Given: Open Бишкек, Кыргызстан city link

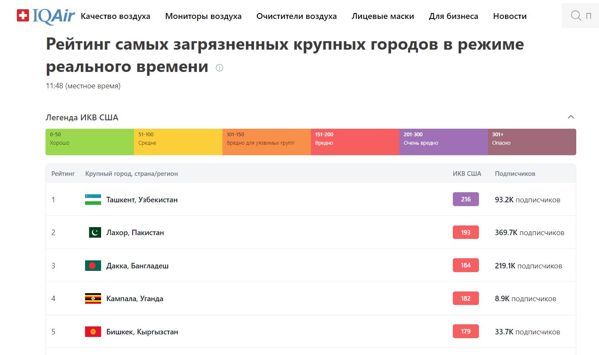Looking at the screenshot, I should coord(142,332).
